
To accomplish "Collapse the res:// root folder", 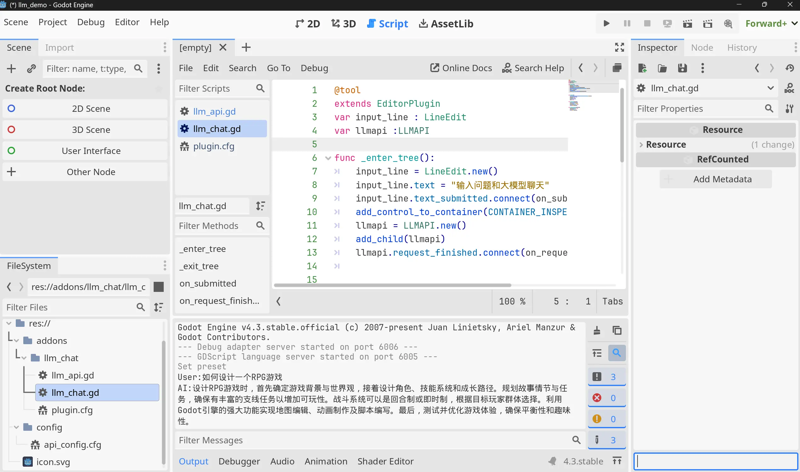I will coord(9,323).
